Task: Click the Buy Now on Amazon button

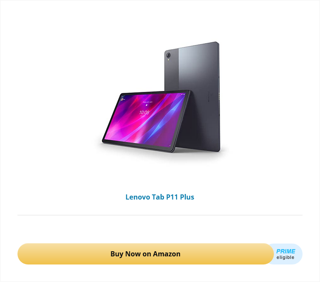Action: [145, 254]
